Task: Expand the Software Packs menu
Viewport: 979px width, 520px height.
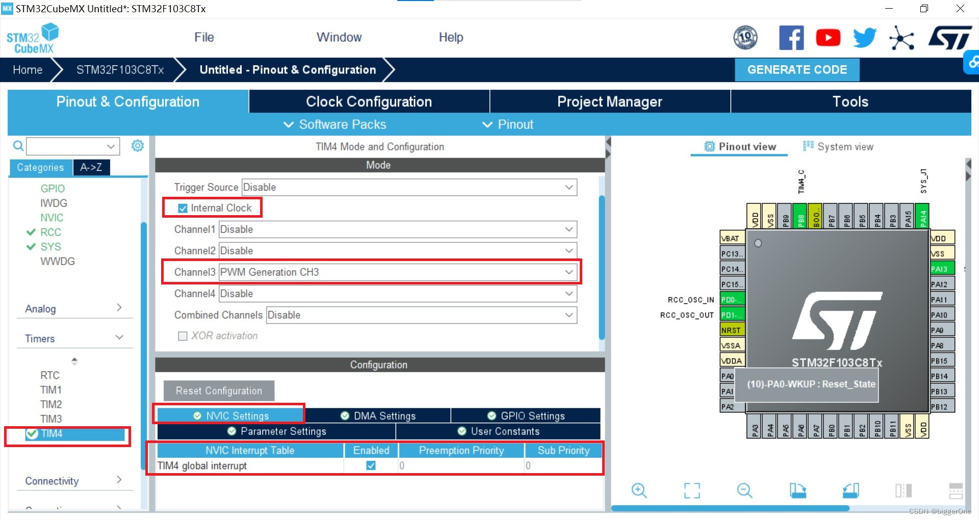Action: [334, 124]
